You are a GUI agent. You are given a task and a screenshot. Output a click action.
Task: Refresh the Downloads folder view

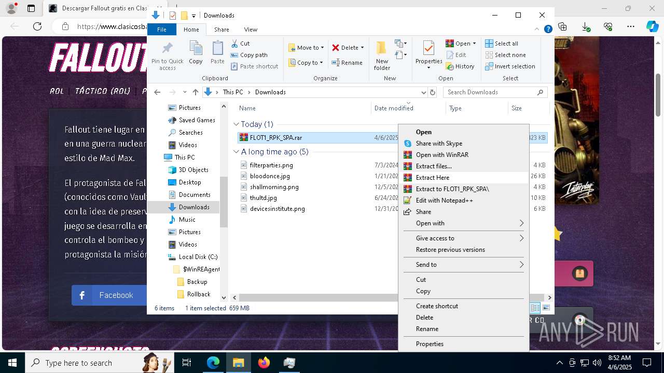[x=433, y=92]
